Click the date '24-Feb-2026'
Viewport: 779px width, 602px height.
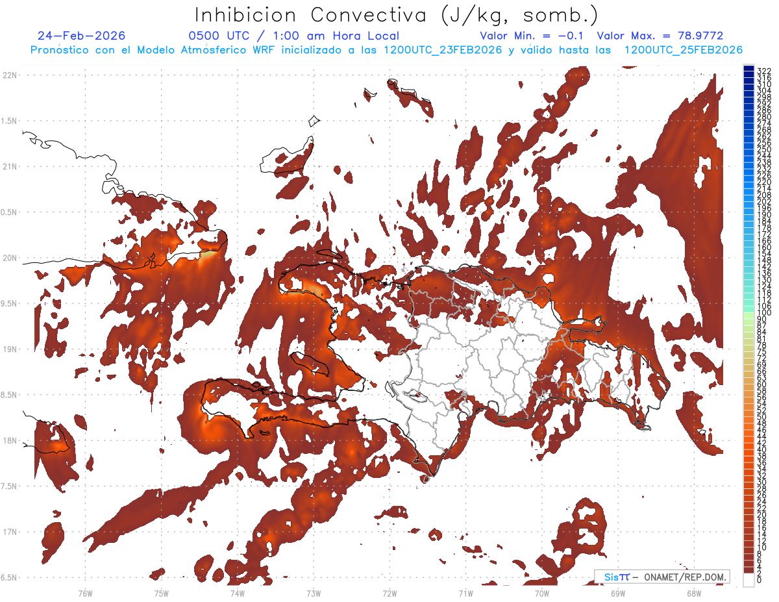pyautogui.click(x=82, y=36)
